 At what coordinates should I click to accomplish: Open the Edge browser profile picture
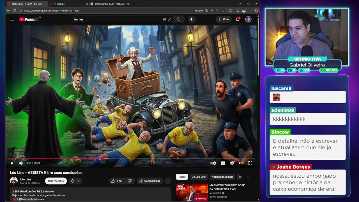click(x=244, y=11)
